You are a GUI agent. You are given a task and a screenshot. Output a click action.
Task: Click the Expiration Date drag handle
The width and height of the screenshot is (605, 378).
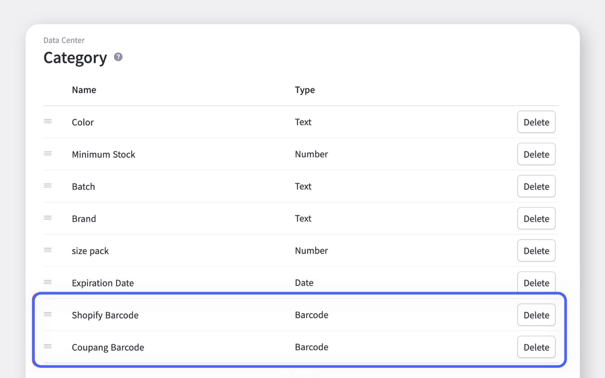48,282
